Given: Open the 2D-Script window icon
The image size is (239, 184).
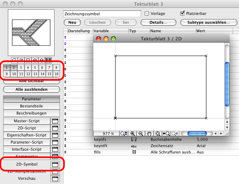Looking at the screenshot, I should point(55,128).
